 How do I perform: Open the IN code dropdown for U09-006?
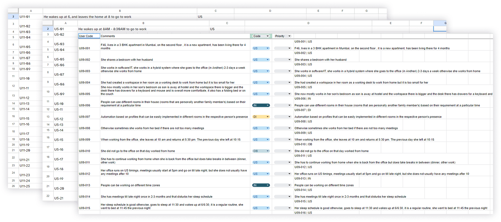pos(261,105)
